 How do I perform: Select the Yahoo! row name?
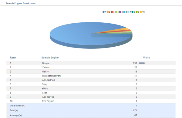coord(45,67)
